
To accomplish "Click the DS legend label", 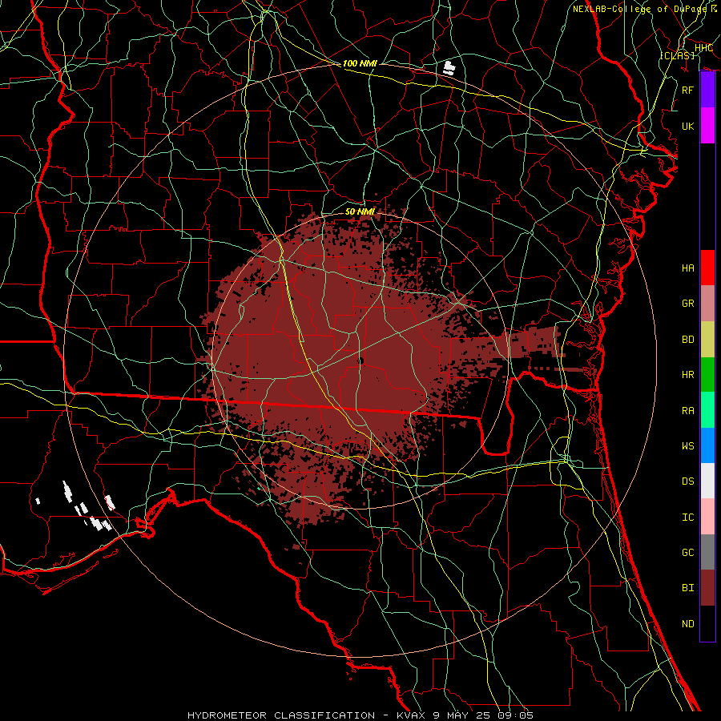I will click(687, 481).
